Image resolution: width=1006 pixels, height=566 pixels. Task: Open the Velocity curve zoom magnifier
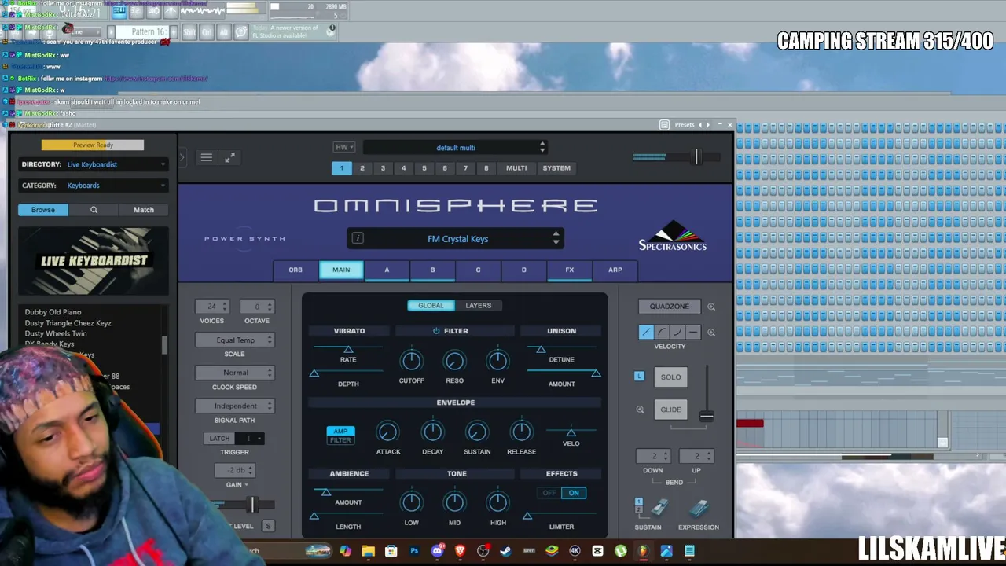[x=711, y=333]
